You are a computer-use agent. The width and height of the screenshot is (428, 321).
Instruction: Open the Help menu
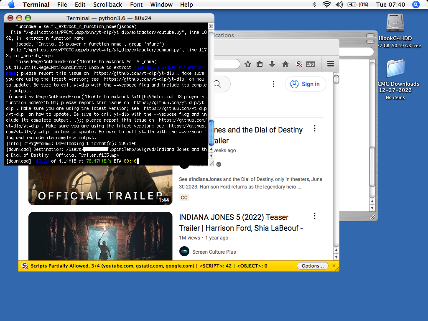point(186,5)
